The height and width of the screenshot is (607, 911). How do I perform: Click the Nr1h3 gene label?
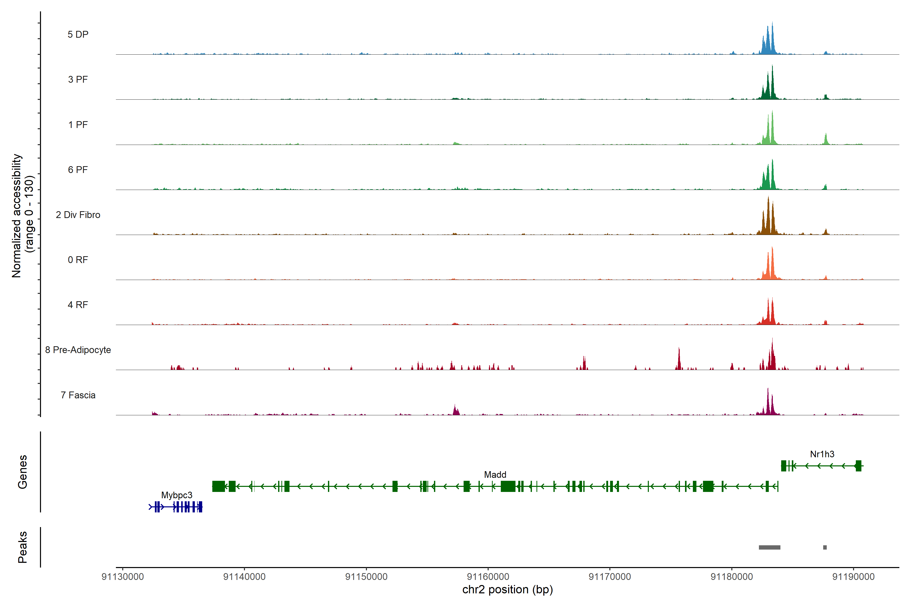tap(822, 454)
